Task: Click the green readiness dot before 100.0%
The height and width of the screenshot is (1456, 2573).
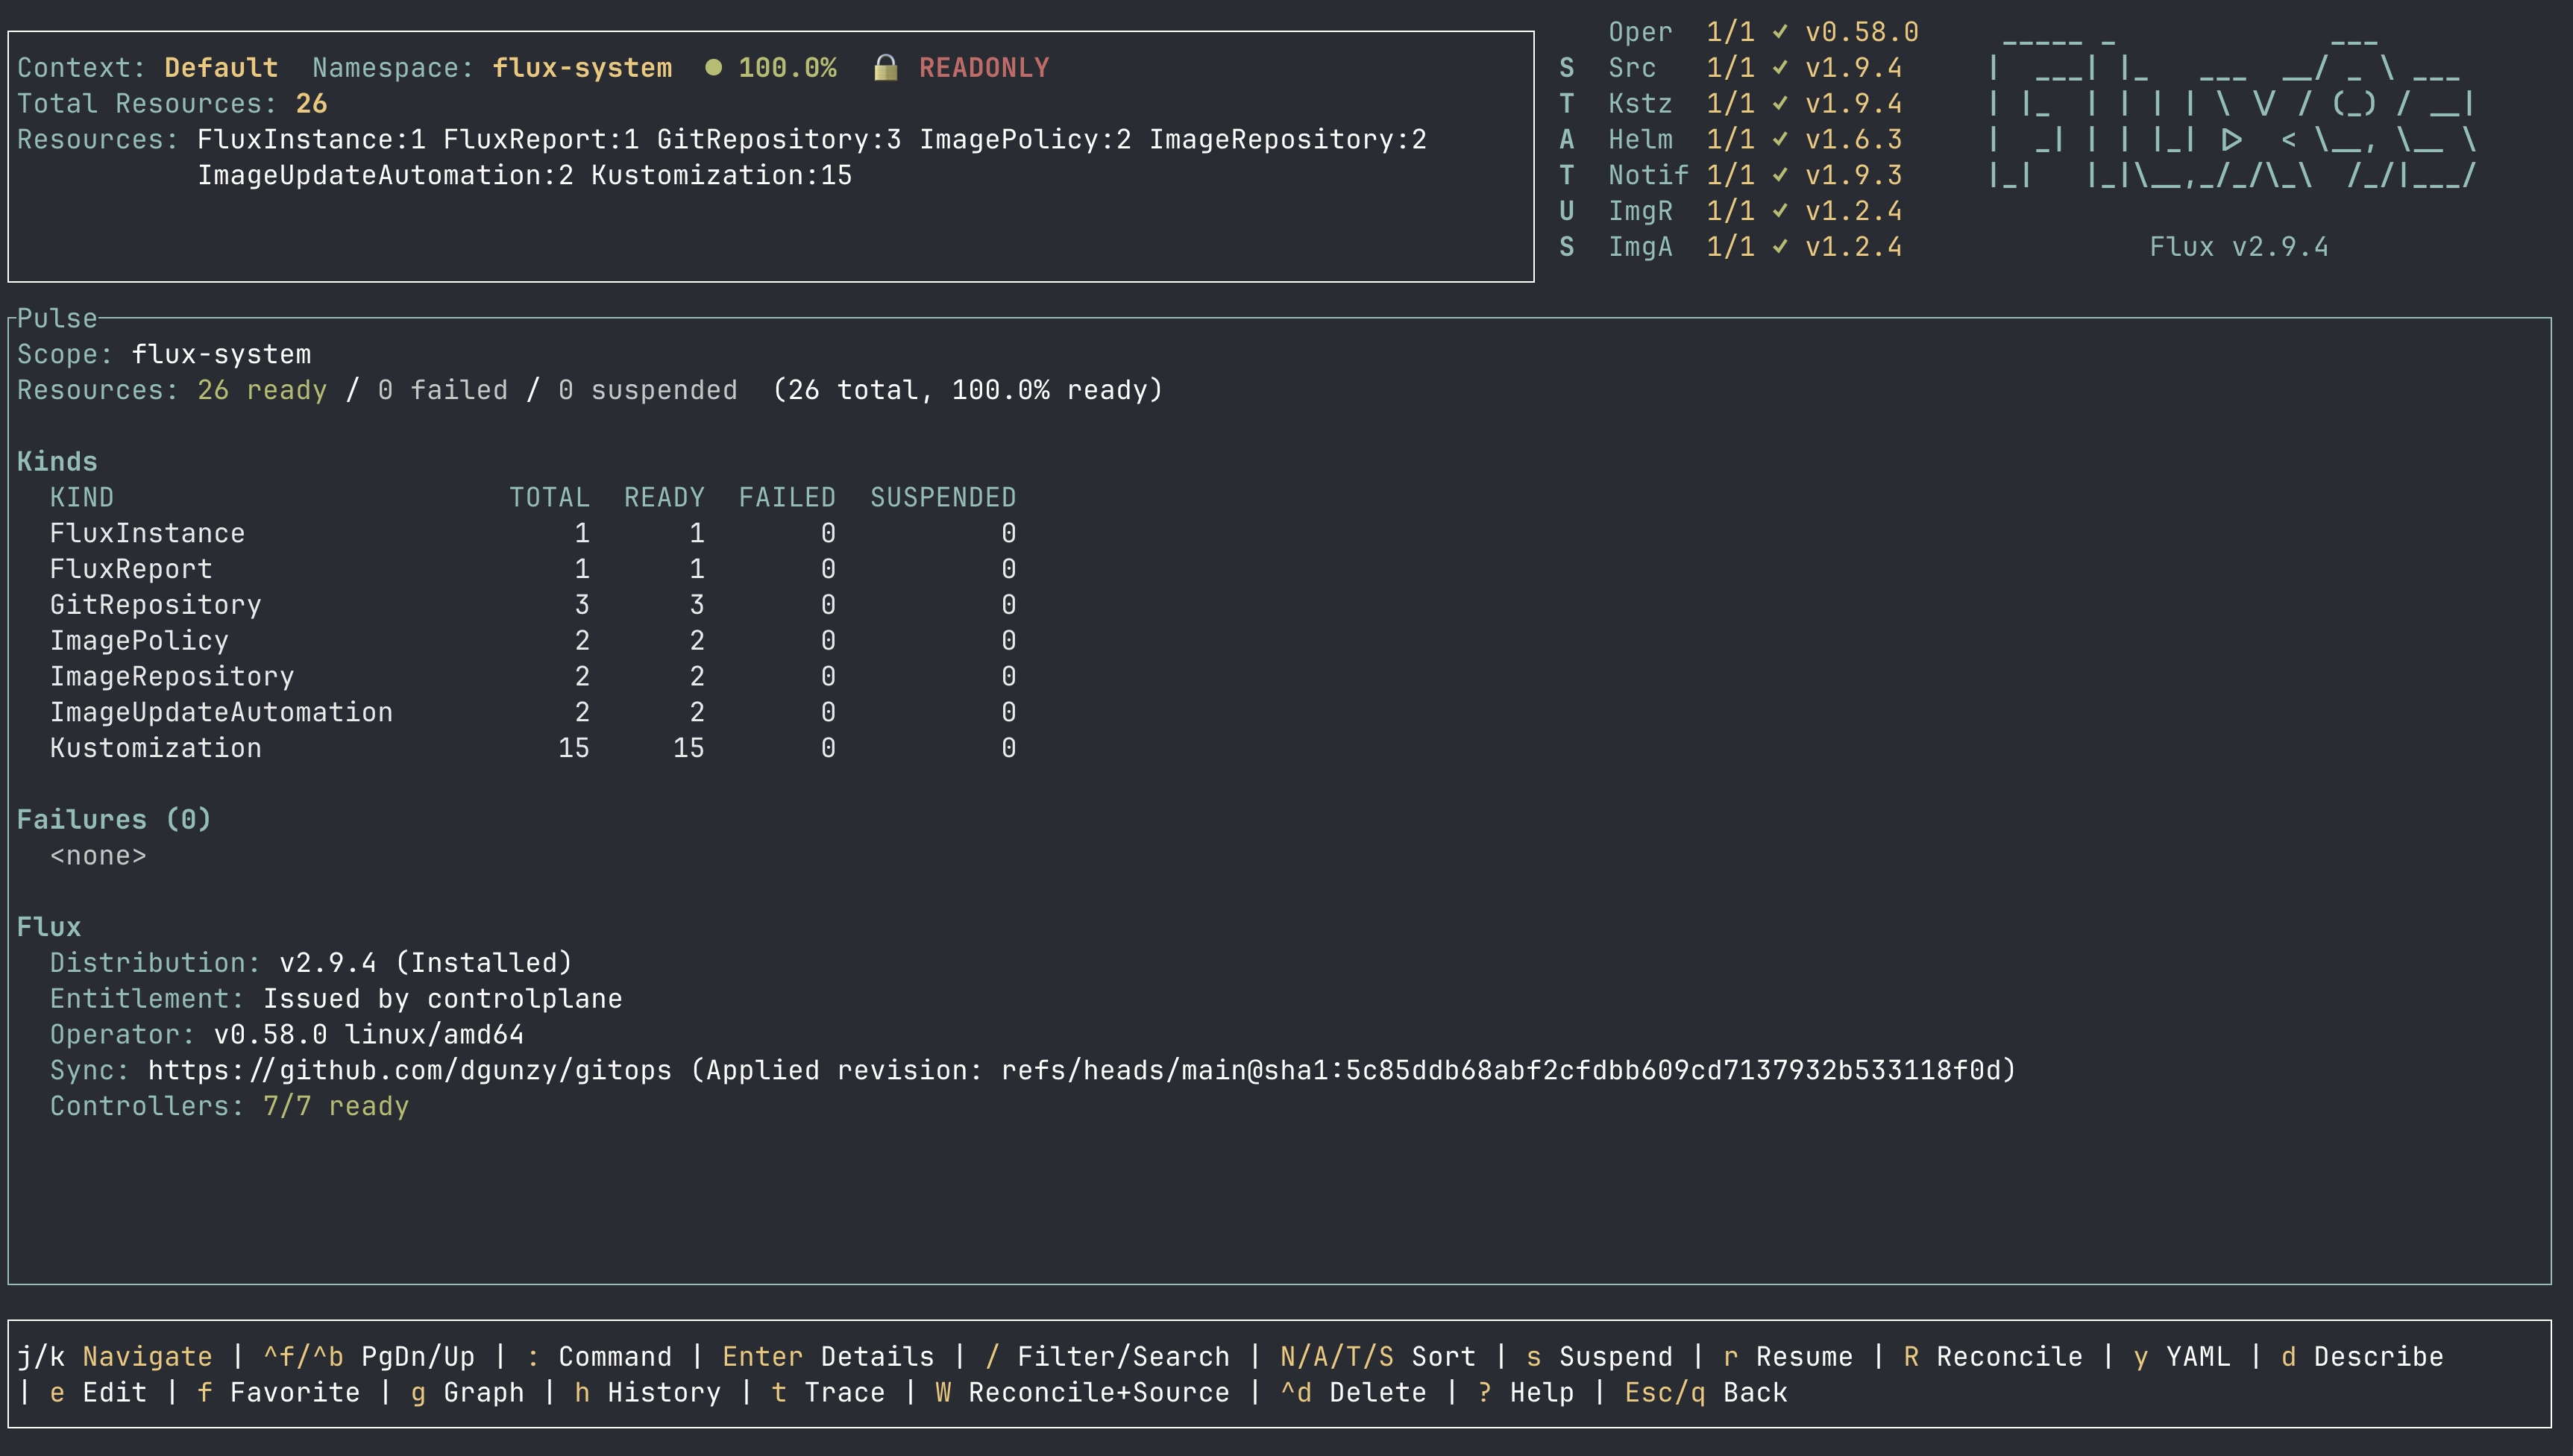Action: (713, 68)
